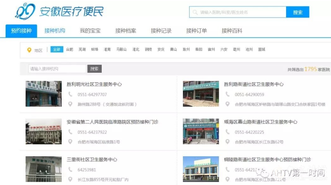Open the 瑶海区嘉山路街道社区卫生服务中心 link
Screen dimensions: 331x185
coord(260,122)
